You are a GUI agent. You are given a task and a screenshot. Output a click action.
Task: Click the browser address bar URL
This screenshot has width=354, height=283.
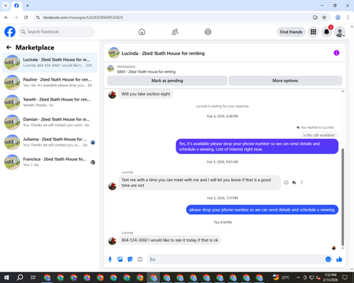click(x=83, y=18)
